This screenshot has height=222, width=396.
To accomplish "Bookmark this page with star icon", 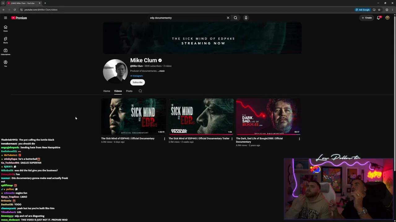I will [x=379, y=10].
